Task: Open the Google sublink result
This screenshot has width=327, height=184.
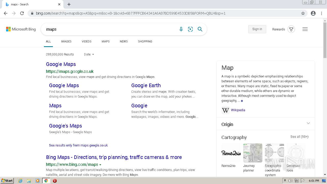Action: pos(139,106)
